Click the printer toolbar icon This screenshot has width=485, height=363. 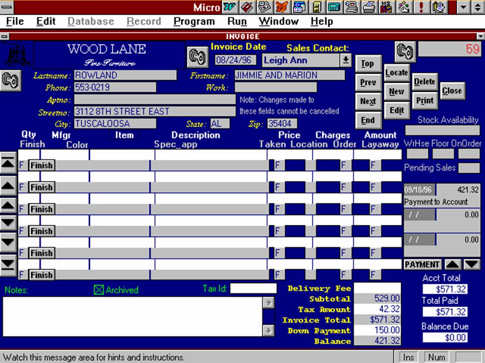368,7
